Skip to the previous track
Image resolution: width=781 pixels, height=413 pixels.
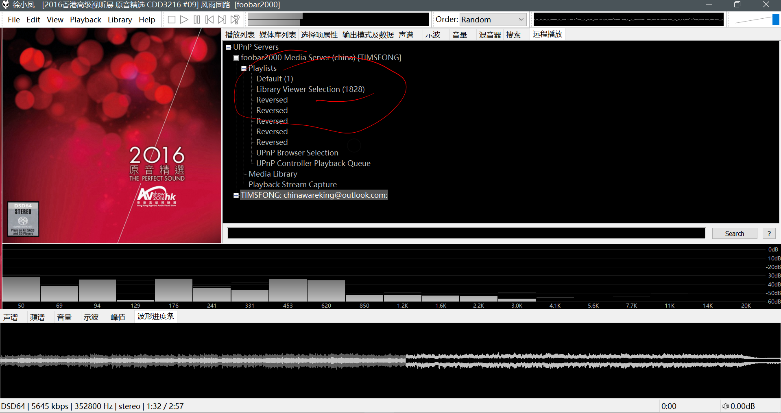(209, 20)
